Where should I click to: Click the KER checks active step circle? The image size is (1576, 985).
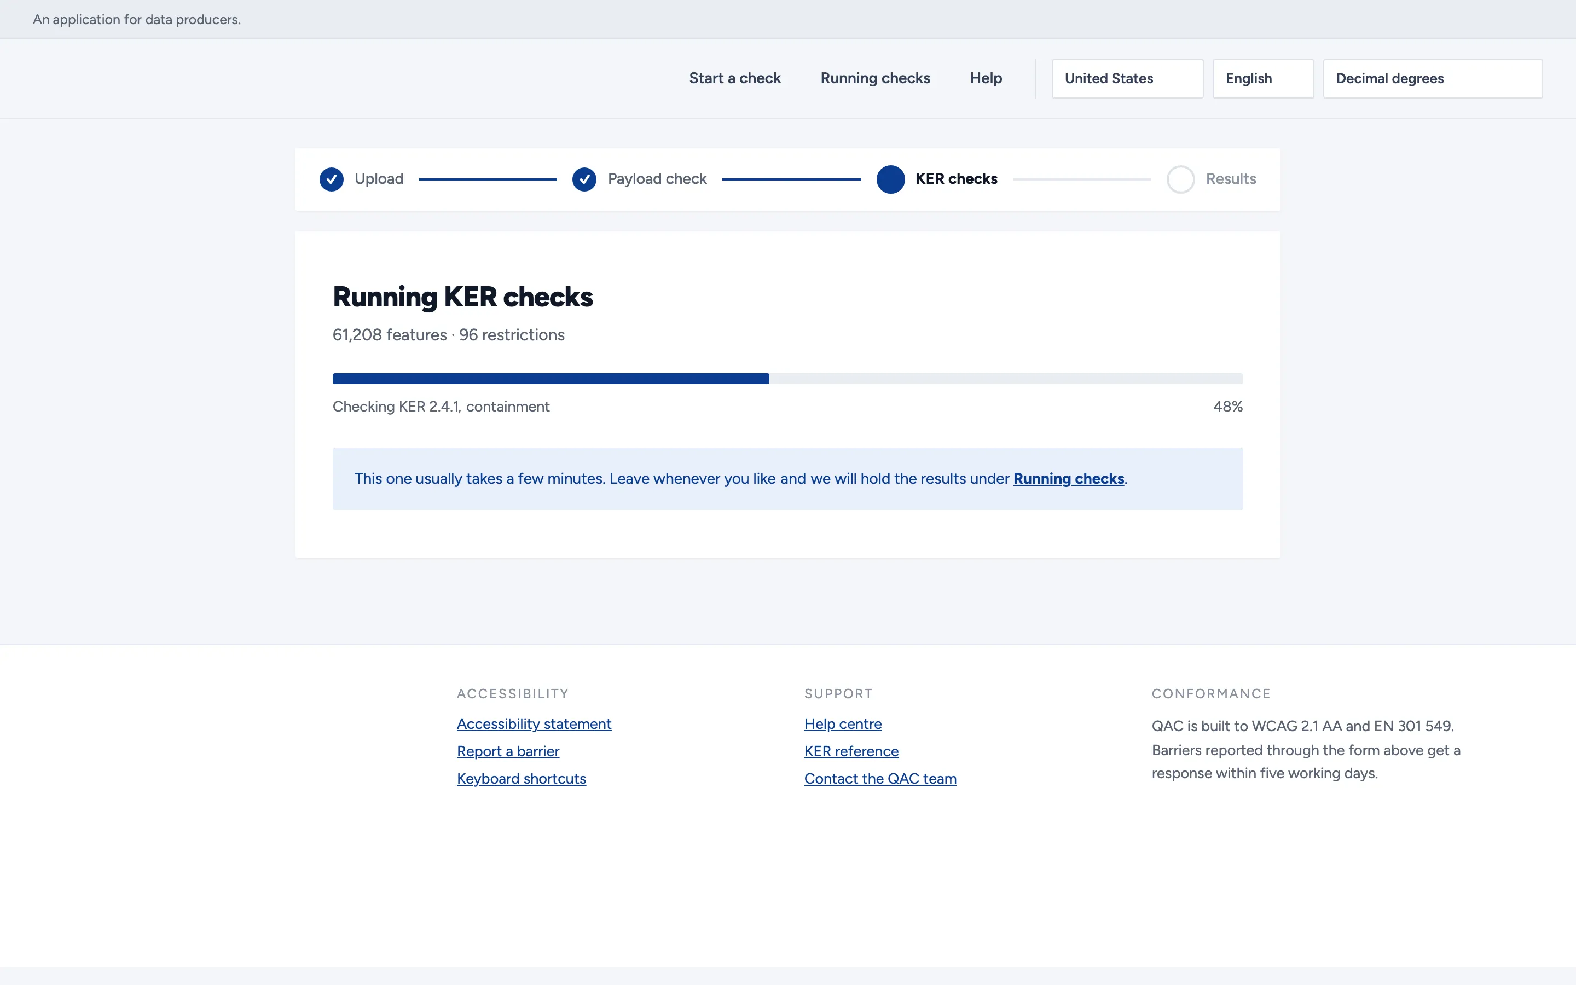(890, 179)
